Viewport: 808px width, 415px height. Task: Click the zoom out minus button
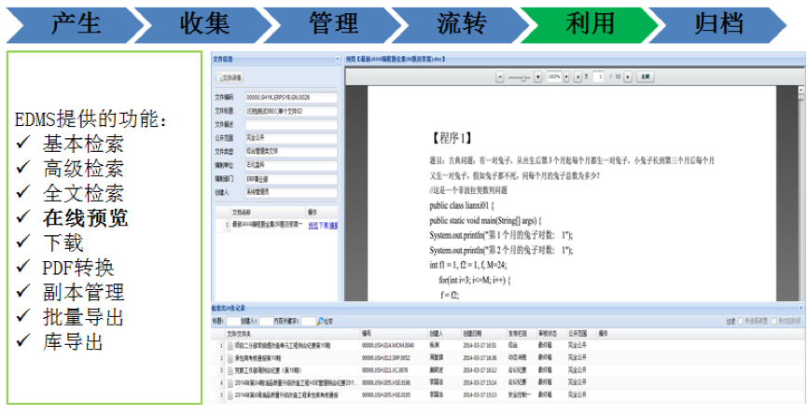point(500,76)
